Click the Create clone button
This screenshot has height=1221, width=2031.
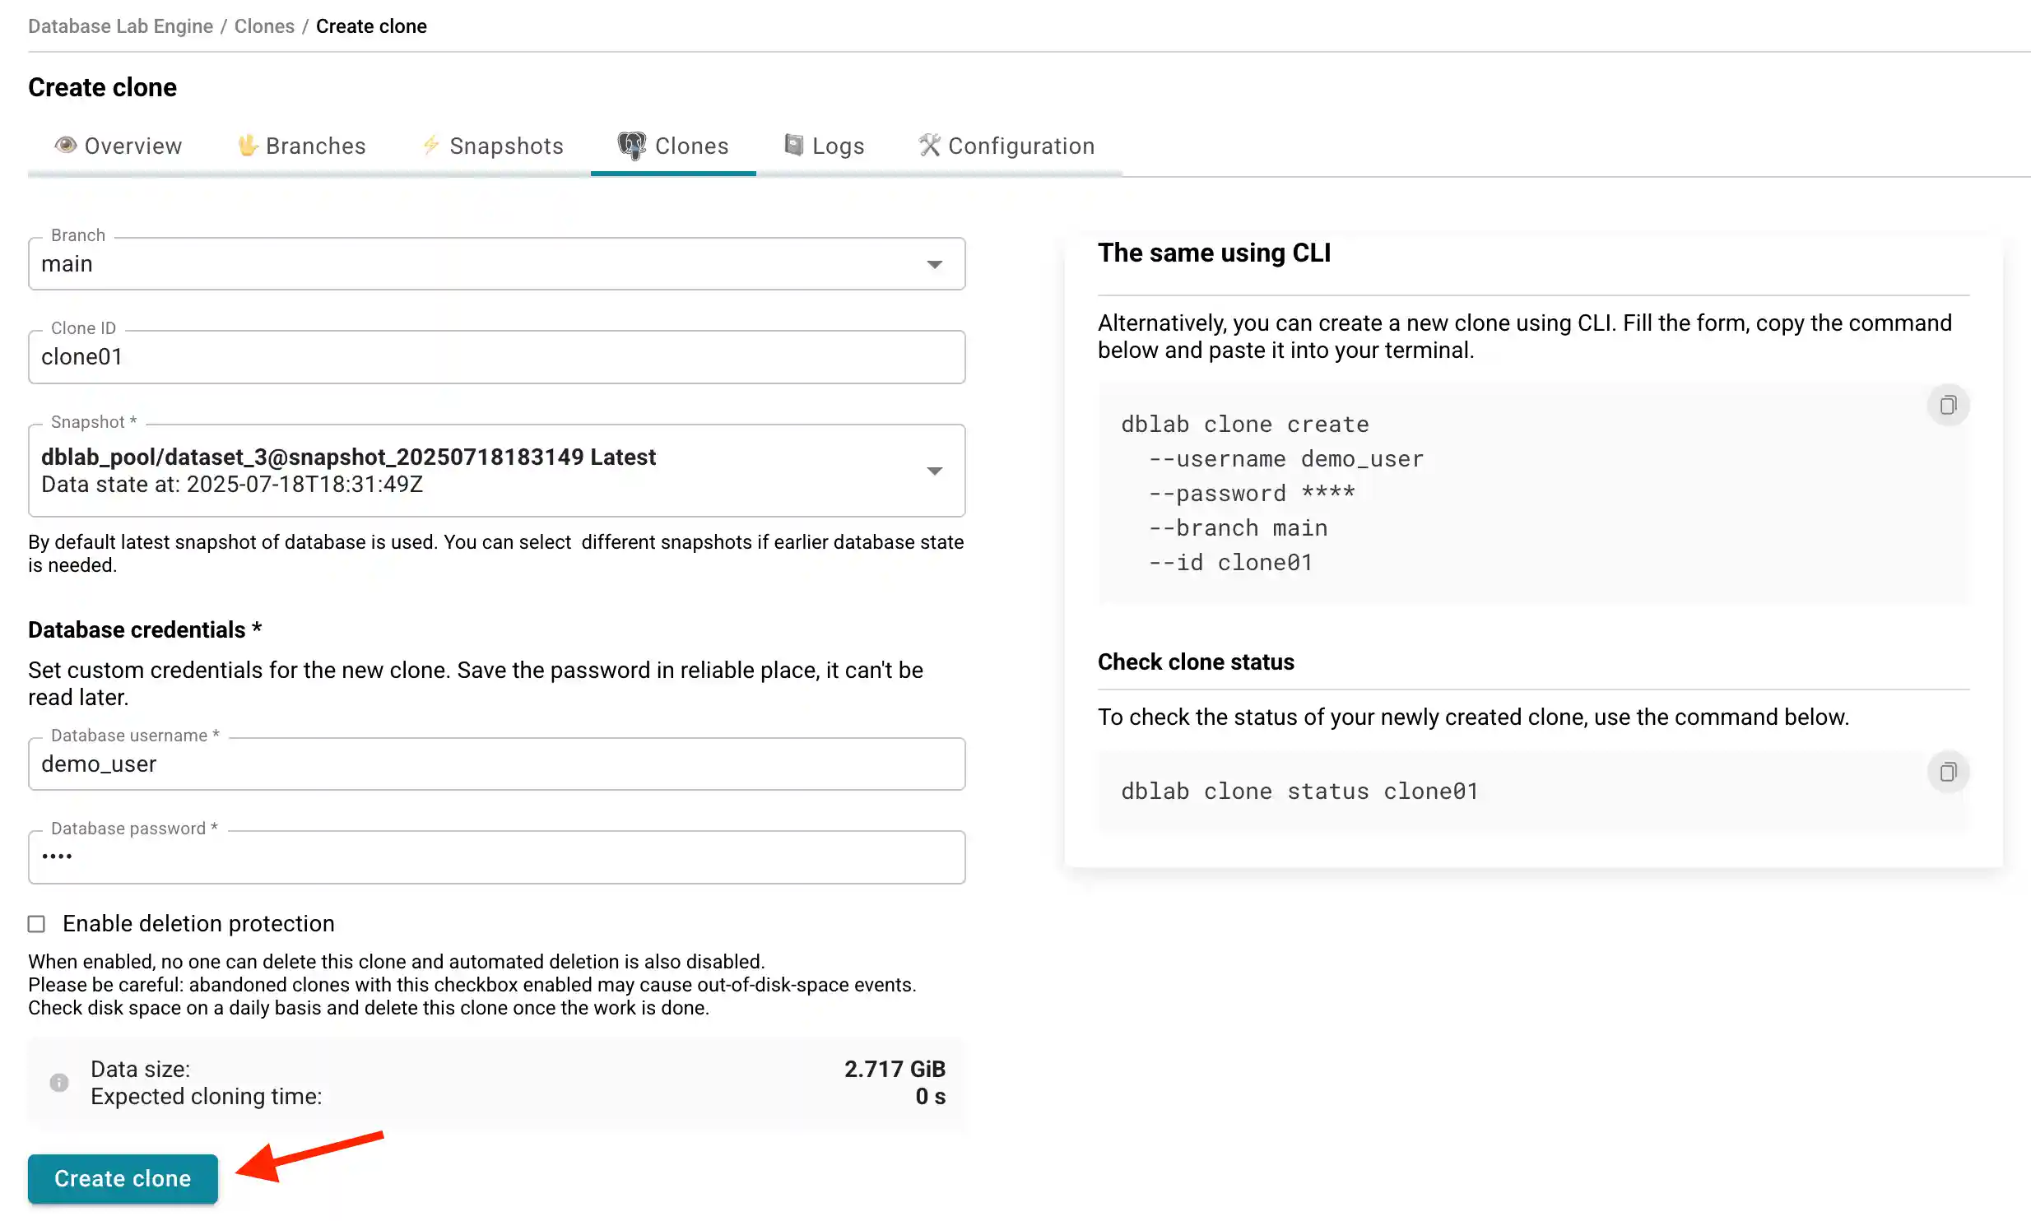pyautogui.click(x=122, y=1178)
